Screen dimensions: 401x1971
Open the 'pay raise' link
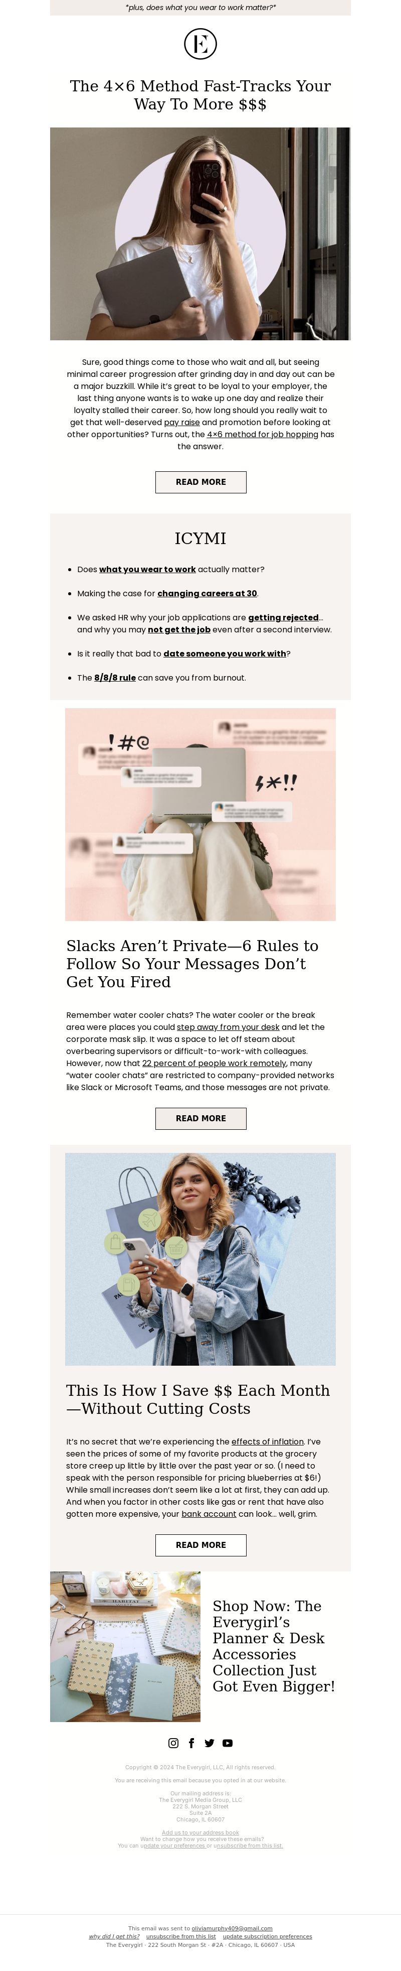pyautogui.click(x=182, y=423)
